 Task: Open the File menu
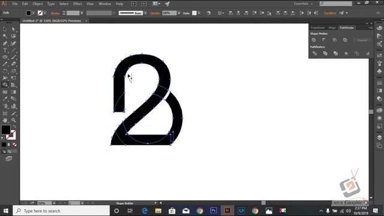point(14,4)
